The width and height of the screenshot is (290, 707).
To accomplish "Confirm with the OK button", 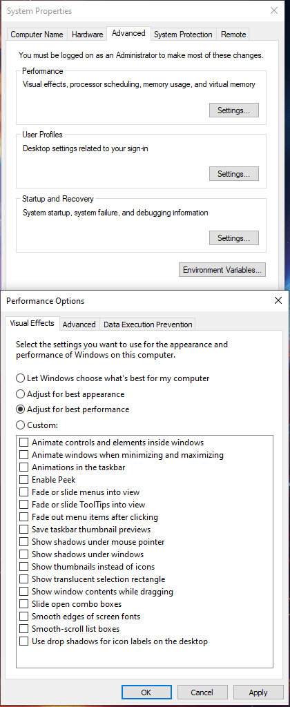I will click(x=146, y=692).
